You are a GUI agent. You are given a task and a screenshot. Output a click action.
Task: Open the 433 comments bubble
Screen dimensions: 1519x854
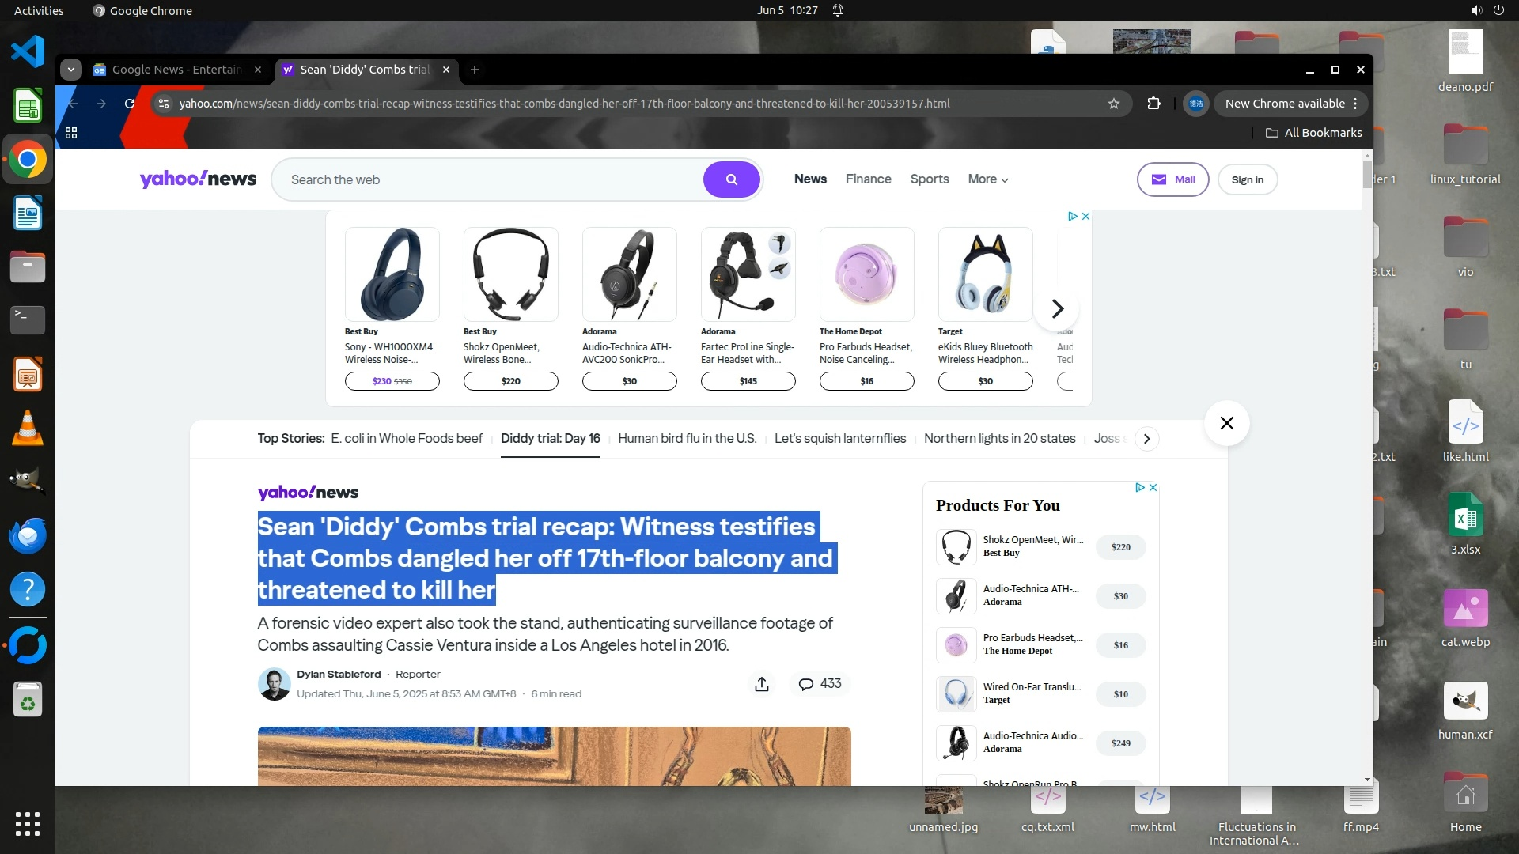tap(820, 684)
